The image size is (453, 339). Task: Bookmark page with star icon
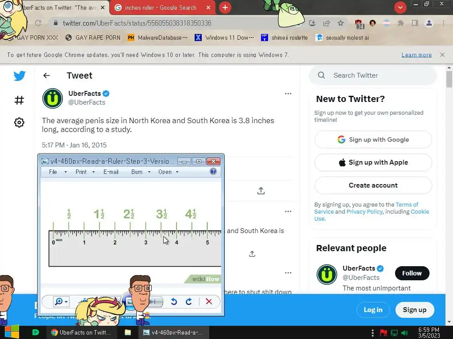point(341,23)
